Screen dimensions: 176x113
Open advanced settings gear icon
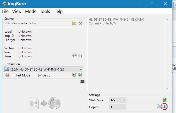click(x=159, y=106)
